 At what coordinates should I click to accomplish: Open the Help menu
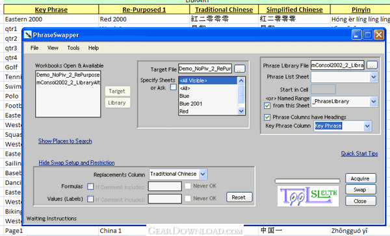click(93, 48)
